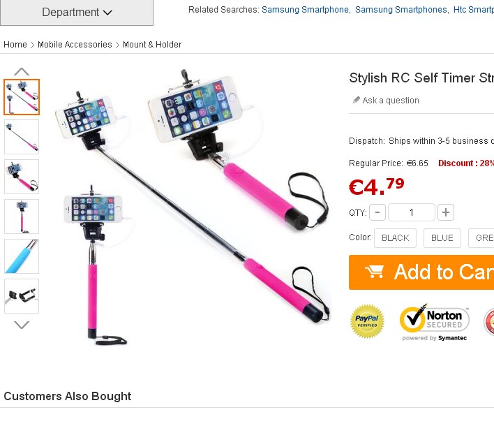The height and width of the screenshot is (426, 494).
Task: Click the Add to Cart button
Action: [421, 272]
